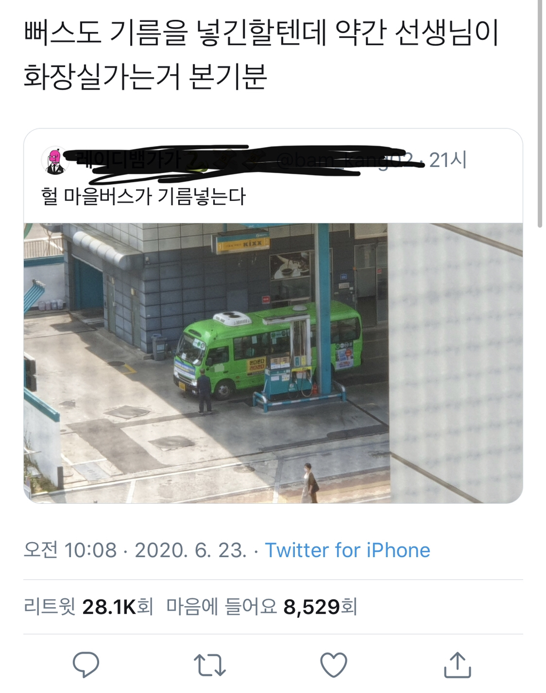Open quoted tweet text about 마을버스
The height and width of the screenshot is (693, 546).
pyautogui.click(x=143, y=197)
